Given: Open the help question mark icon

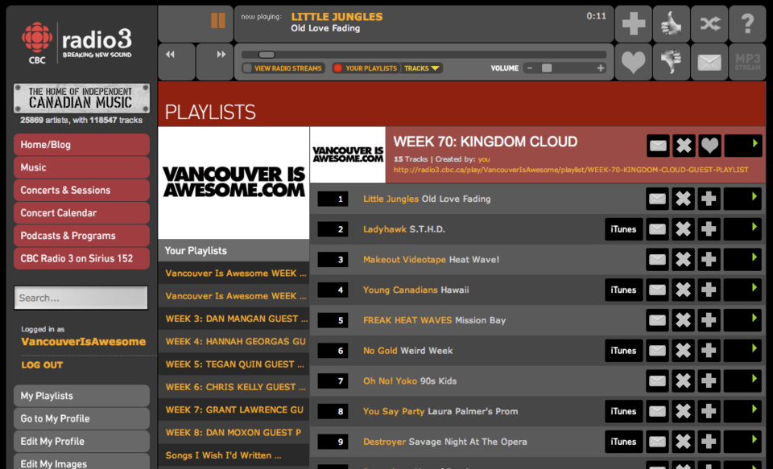Looking at the screenshot, I should [747, 23].
